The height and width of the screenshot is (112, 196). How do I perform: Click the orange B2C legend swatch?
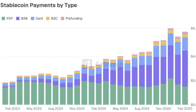pos(48,18)
